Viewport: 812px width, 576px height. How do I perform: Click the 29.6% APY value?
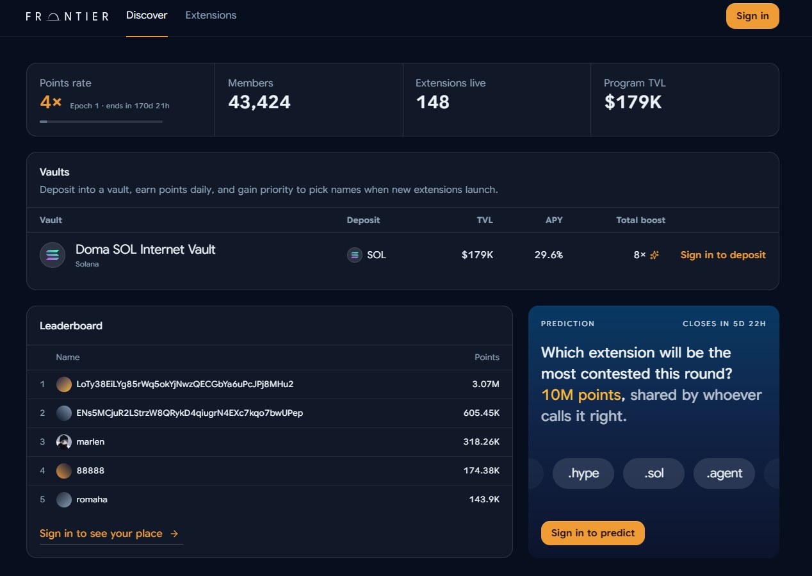pyautogui.click(x=549, y=255)
